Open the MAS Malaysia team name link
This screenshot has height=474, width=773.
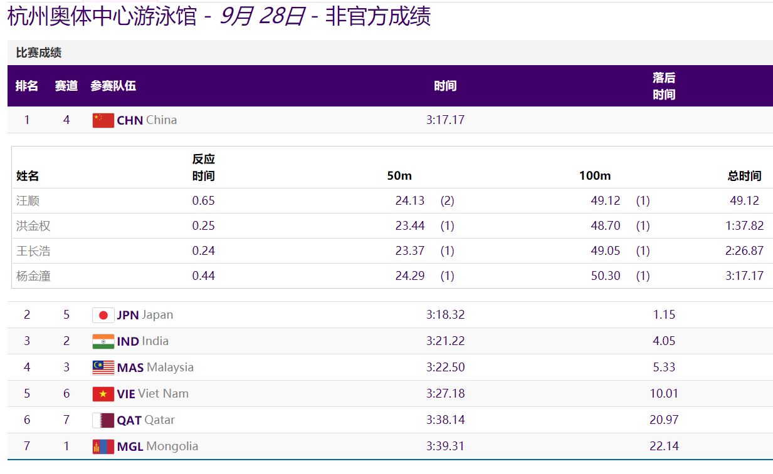pyautogui.click(x=155, y=368)
